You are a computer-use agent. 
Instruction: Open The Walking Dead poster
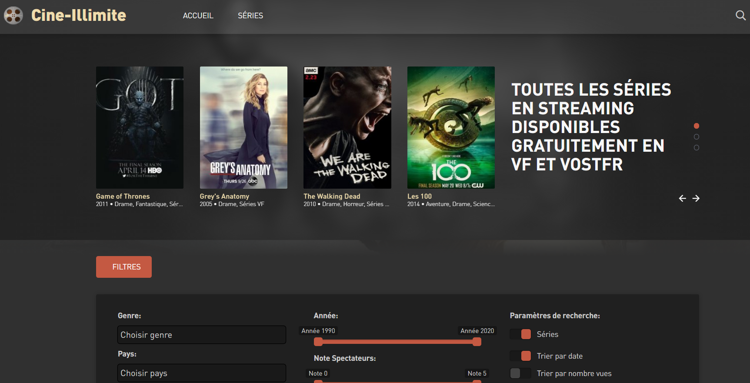347,127
